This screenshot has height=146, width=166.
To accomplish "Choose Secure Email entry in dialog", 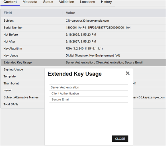I will (89, 99).
